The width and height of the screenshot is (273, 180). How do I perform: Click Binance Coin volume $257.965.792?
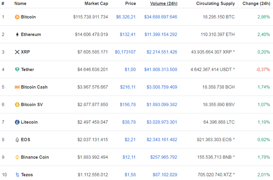coord(164,157)
